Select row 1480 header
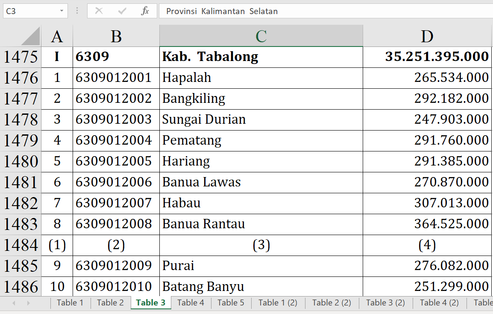This screenshot has height=314, width=493. [21, 162]
